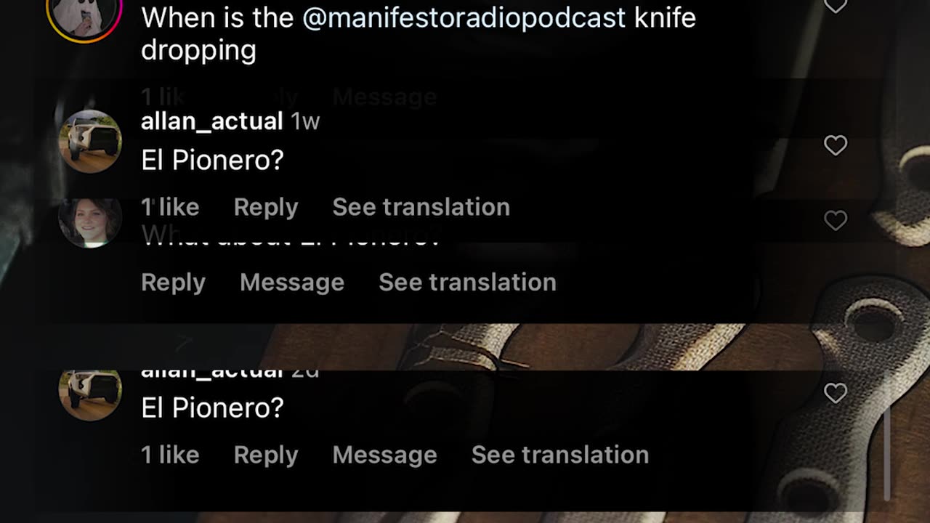Open allan_actual username on 1w comment
The width and height of the screenshot is (930, 523).
(211, 121)
